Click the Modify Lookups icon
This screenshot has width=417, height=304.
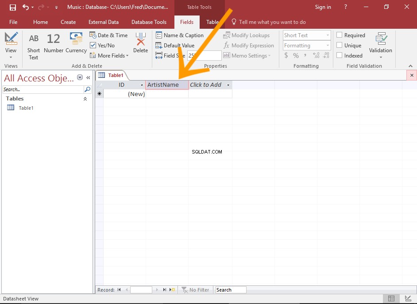[227, 35]
